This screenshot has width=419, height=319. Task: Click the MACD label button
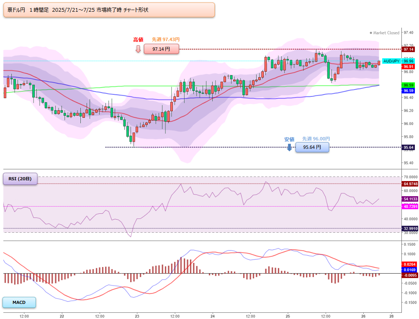[x=19, y=302]
